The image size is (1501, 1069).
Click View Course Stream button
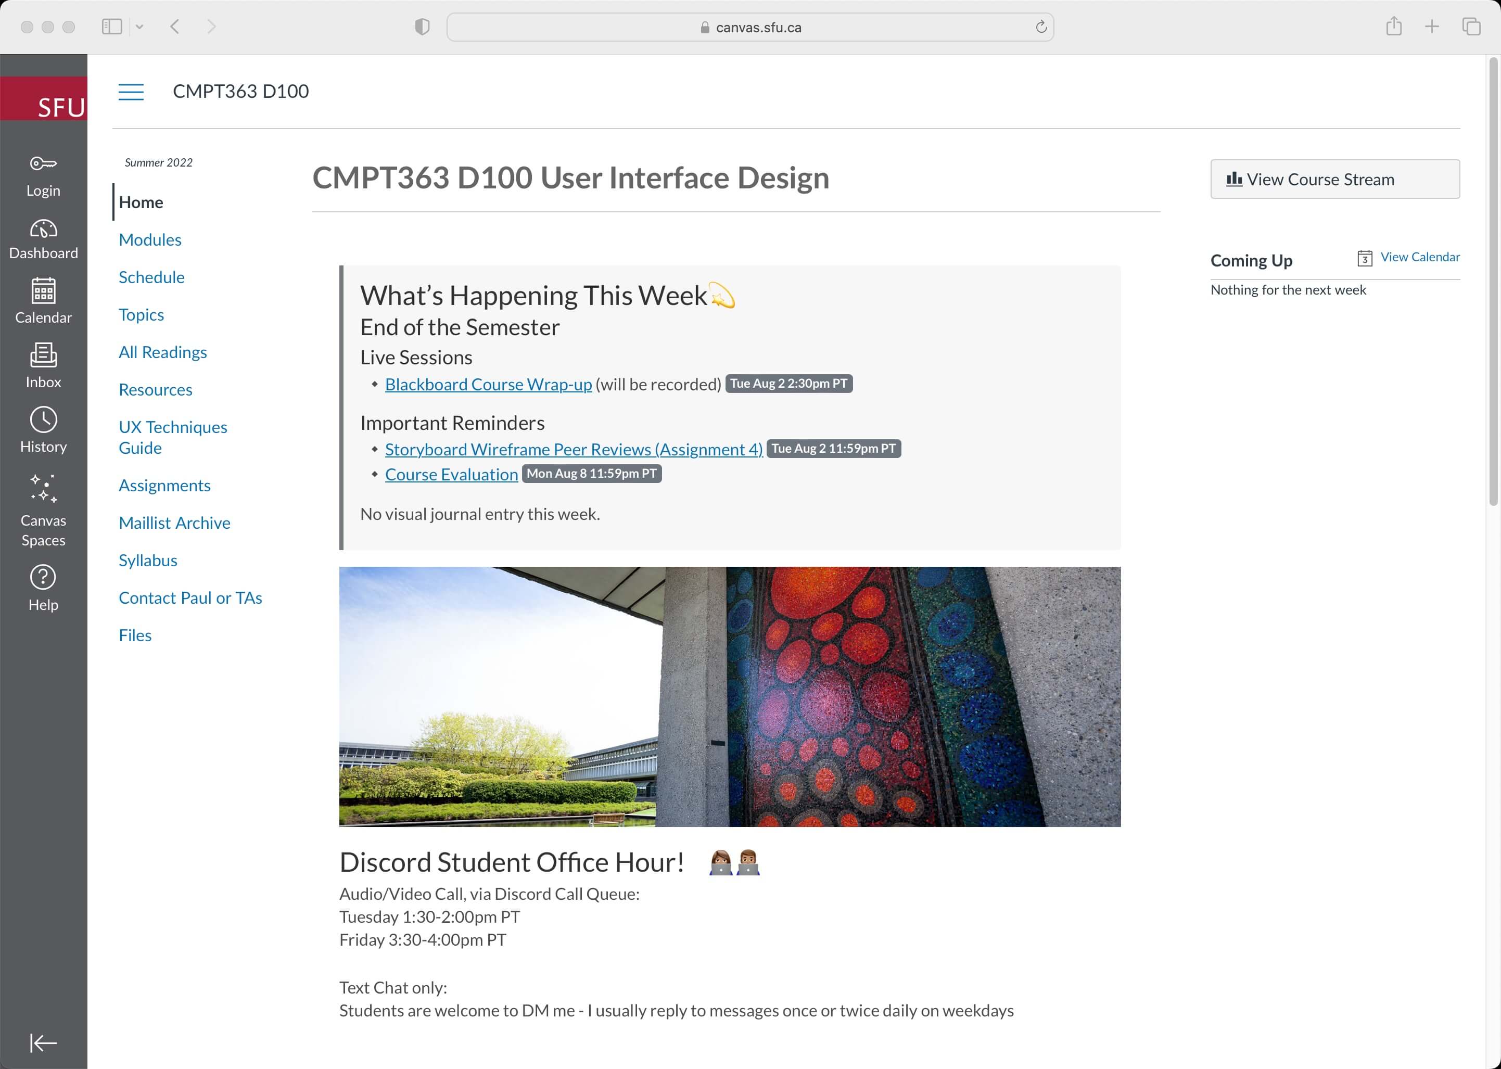tap(1334, 179)
